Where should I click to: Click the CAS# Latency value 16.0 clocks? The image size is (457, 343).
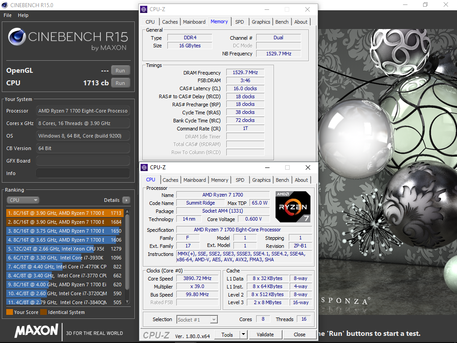(x=245, y=88)
